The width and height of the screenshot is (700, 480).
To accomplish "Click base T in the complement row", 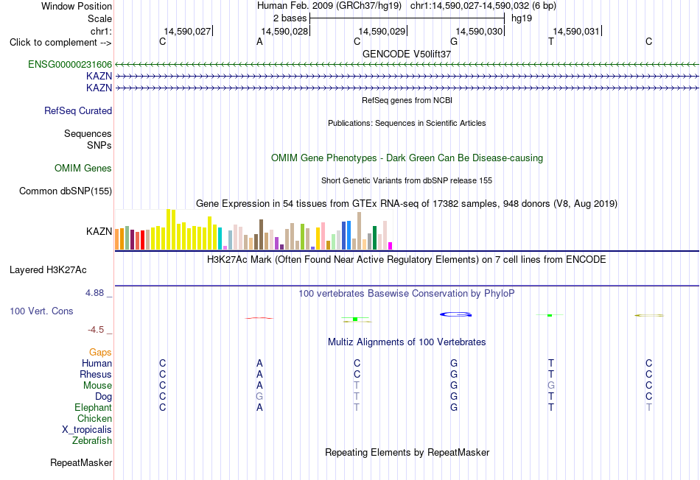I will pyautogui.click(x=551, y=41).
